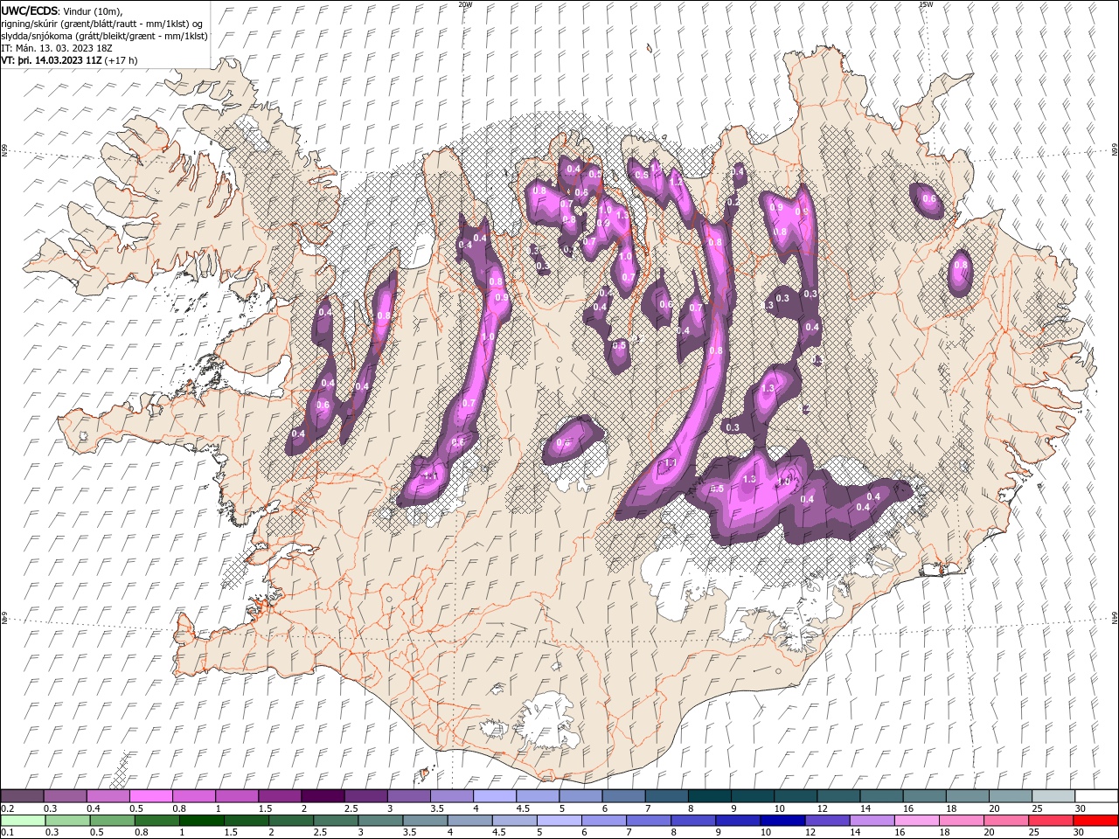Pick the royal blue swatch labeled 9 in rain legend
Screen dimensions: 1119x839
[x=738, y=821]
